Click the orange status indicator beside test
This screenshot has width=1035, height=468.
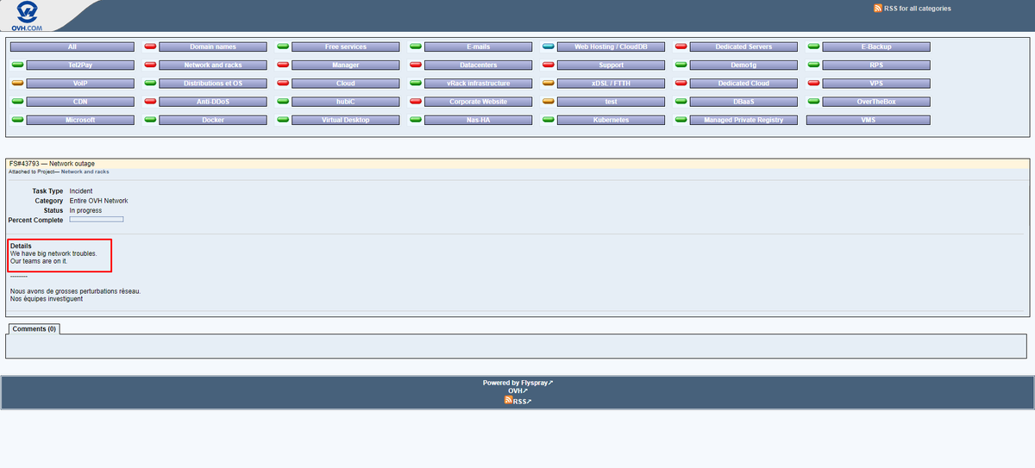[549, 102]
